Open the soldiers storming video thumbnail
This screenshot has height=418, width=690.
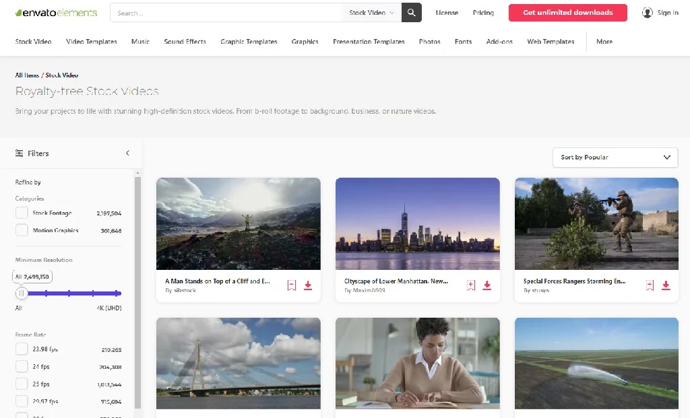click(x=596, y=223)
